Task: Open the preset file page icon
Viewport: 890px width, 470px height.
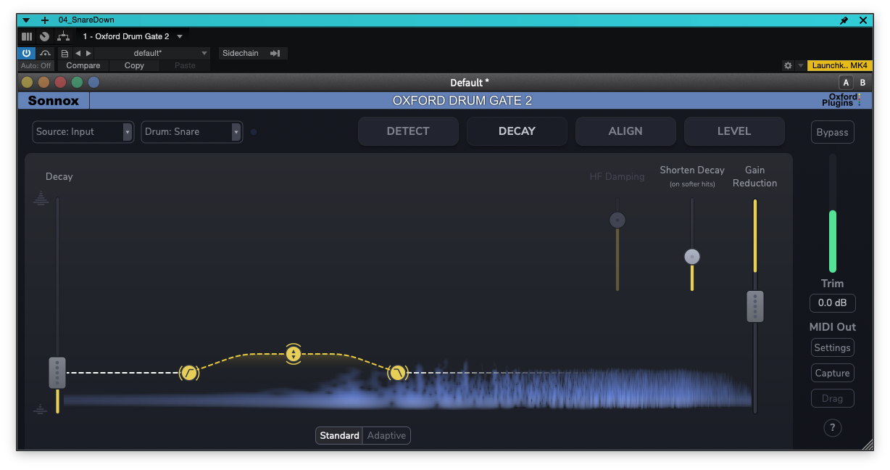Action: pyautogui.click(x=65, y=53)
